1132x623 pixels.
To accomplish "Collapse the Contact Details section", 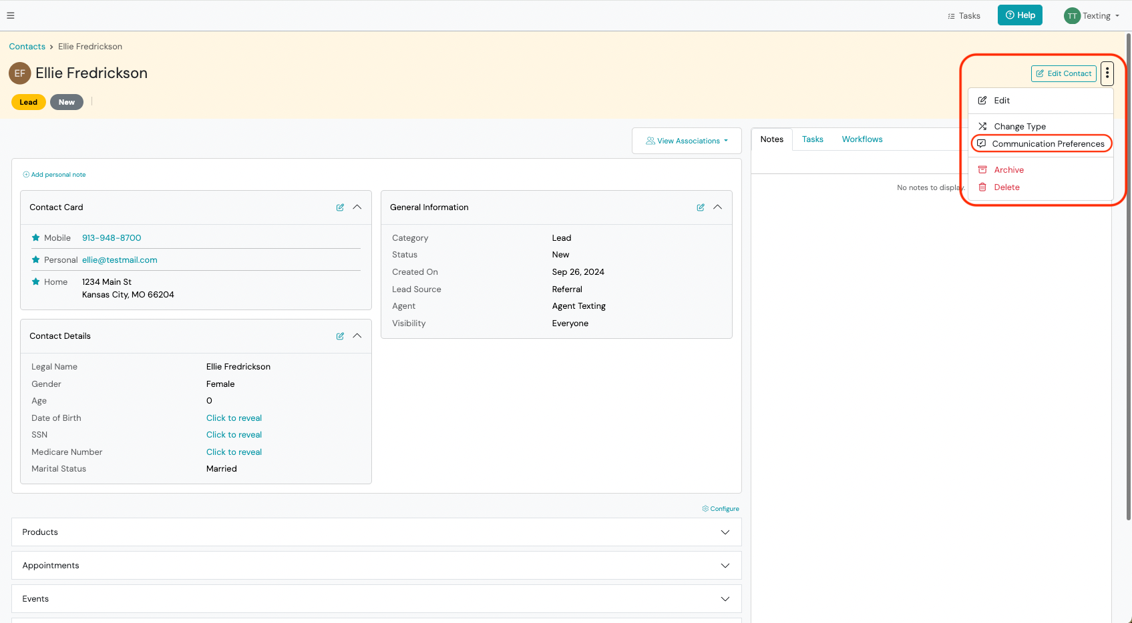I will coord(357,336).
